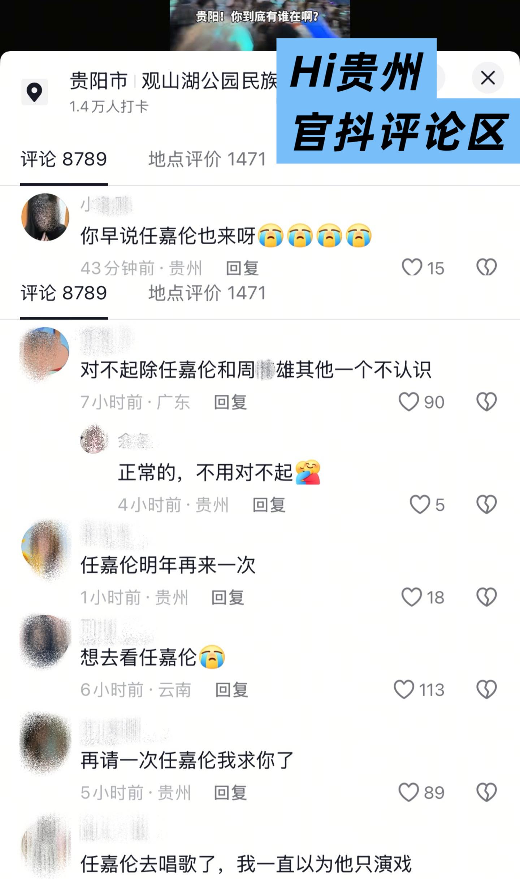The image size is (520, 879).
Task: Open the first commenter's avatar
Action: tap(45, 217)
